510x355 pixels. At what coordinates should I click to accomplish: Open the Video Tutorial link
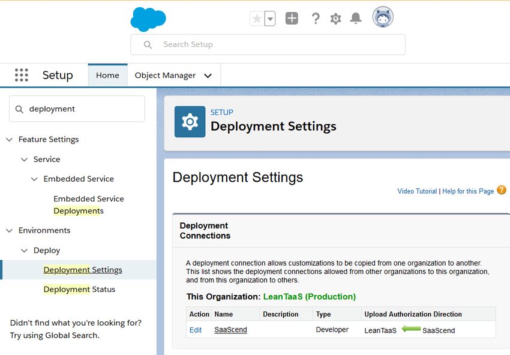coord(417,191)
